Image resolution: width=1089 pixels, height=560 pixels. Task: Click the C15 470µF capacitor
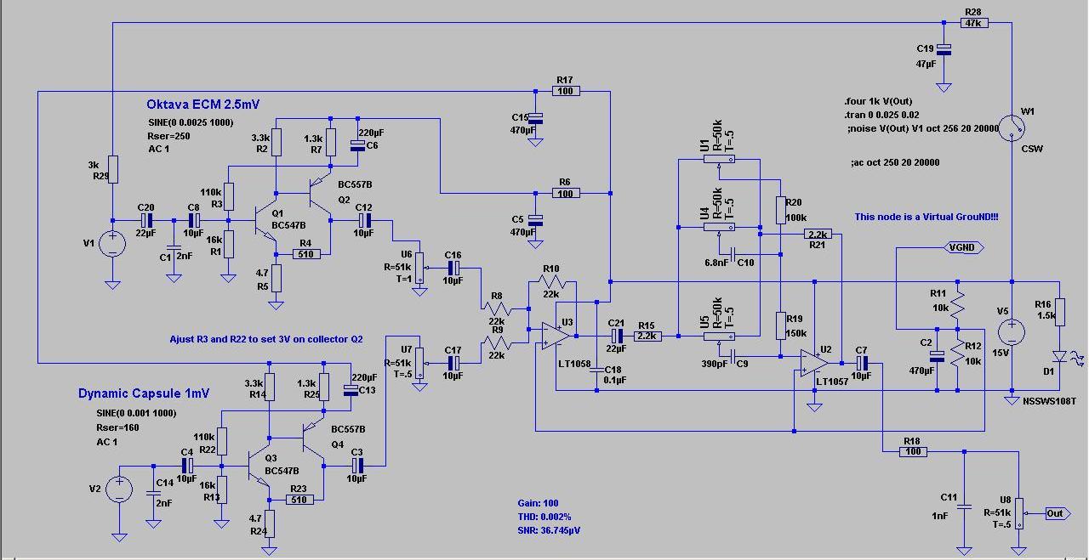click(534, 120)
